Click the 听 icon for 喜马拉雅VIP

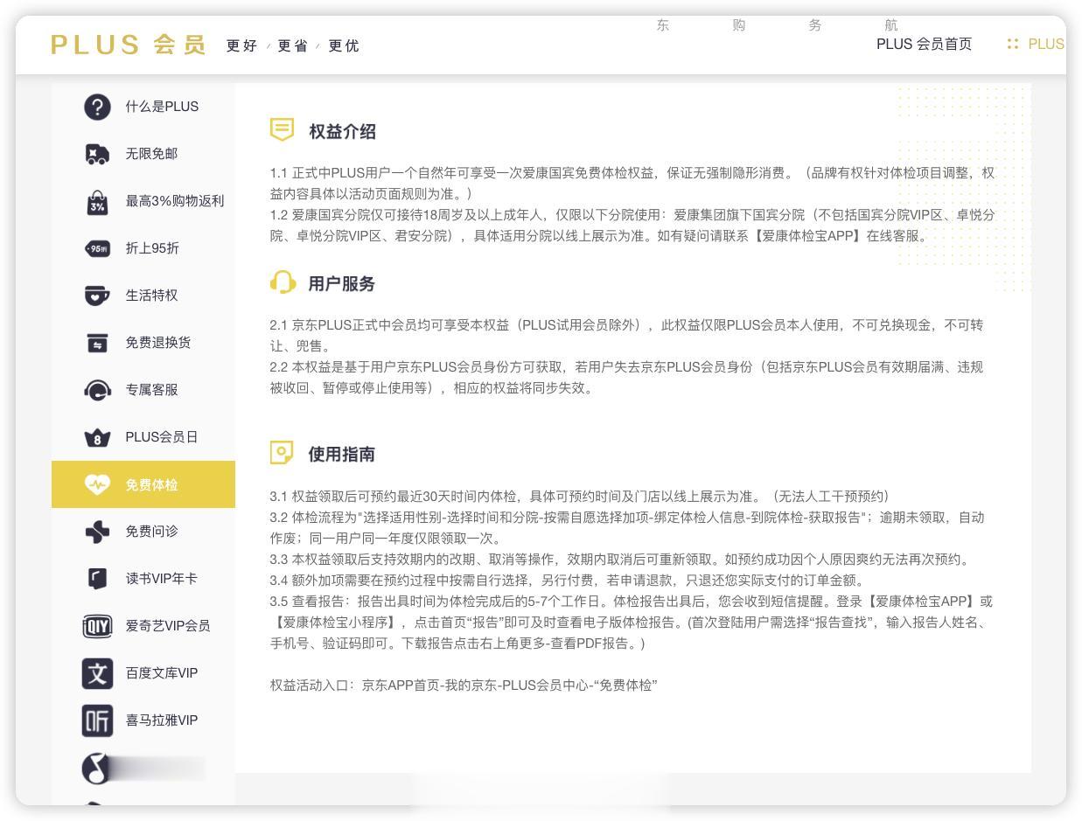(x=97, y=720)
